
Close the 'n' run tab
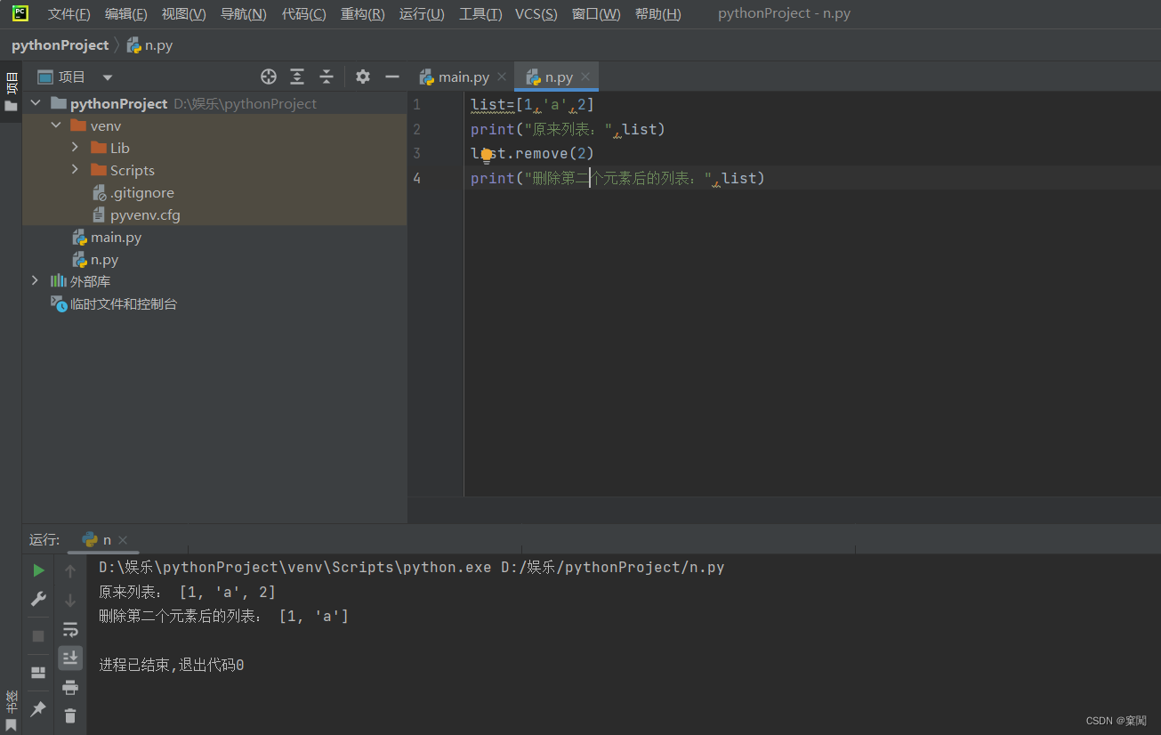click(x=123, y=540)
